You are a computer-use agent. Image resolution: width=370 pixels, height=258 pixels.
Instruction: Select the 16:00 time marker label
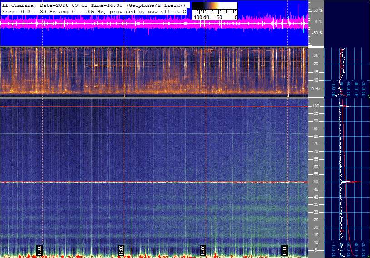tap(284, 250)
